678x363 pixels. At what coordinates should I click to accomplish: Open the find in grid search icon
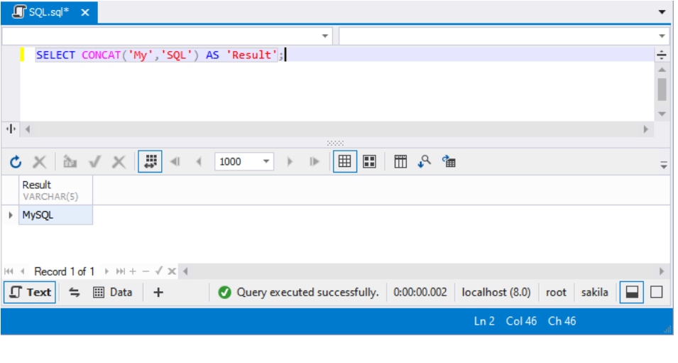click(424, 162)
